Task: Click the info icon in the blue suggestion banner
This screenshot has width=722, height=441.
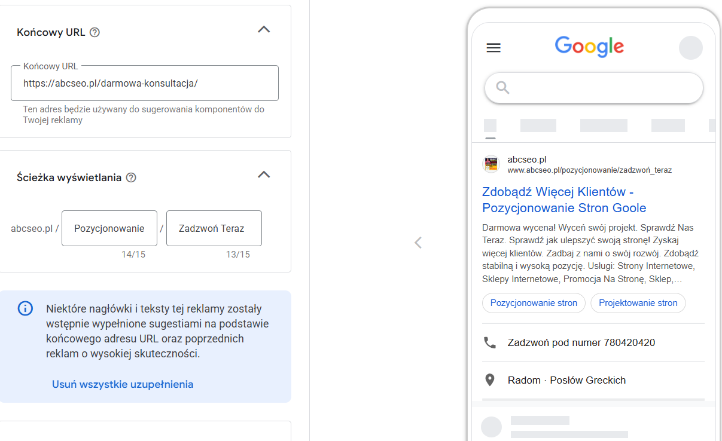Action: click(25, 308)
